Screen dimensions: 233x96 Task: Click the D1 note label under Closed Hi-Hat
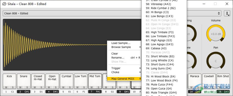(41, 92)
